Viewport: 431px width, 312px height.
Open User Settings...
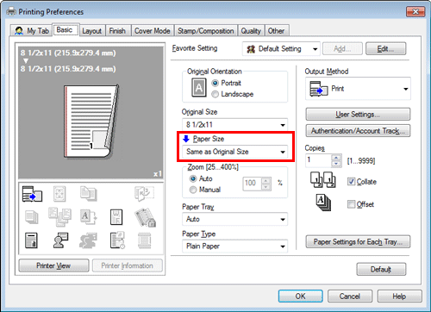358,115
